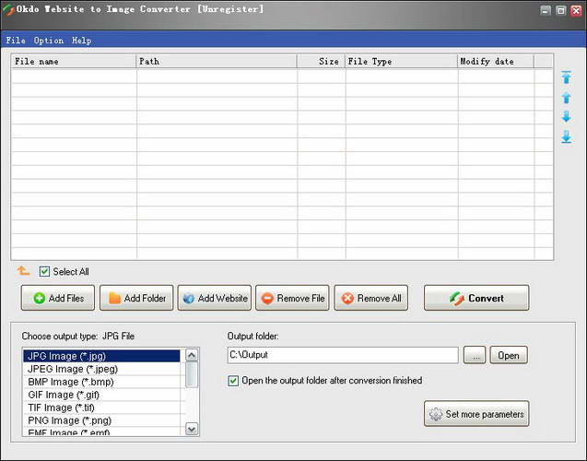
Task: Sort by the File name column header
Action: (x=74, y=61)
